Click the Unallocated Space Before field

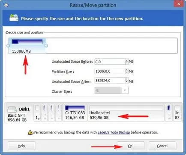[x=110, y=62]
